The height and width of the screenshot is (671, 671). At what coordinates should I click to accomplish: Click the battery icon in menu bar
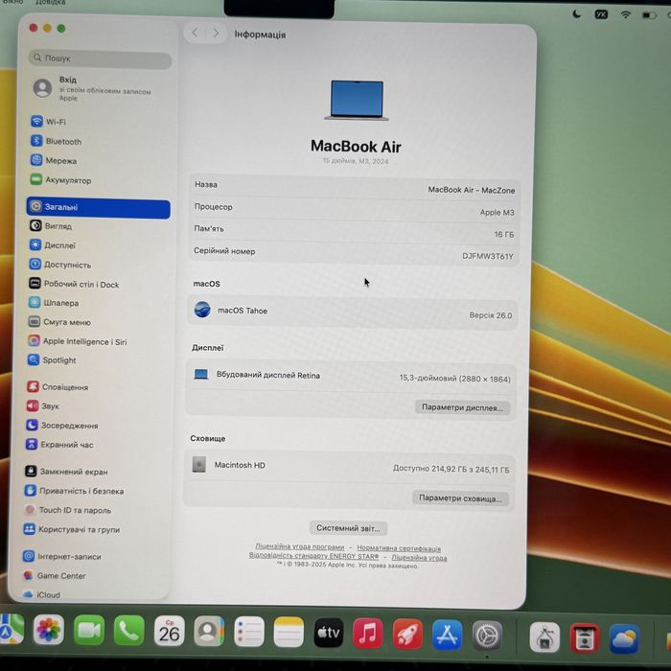tap(649, 15)
